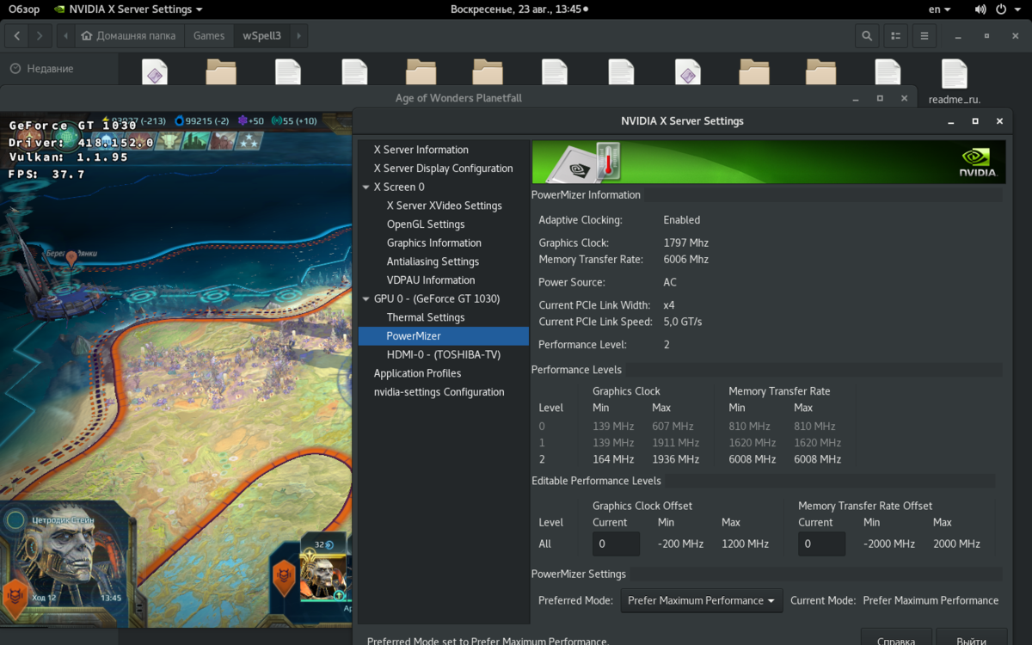
Task: Go back in the file manager
Action: 18,36
